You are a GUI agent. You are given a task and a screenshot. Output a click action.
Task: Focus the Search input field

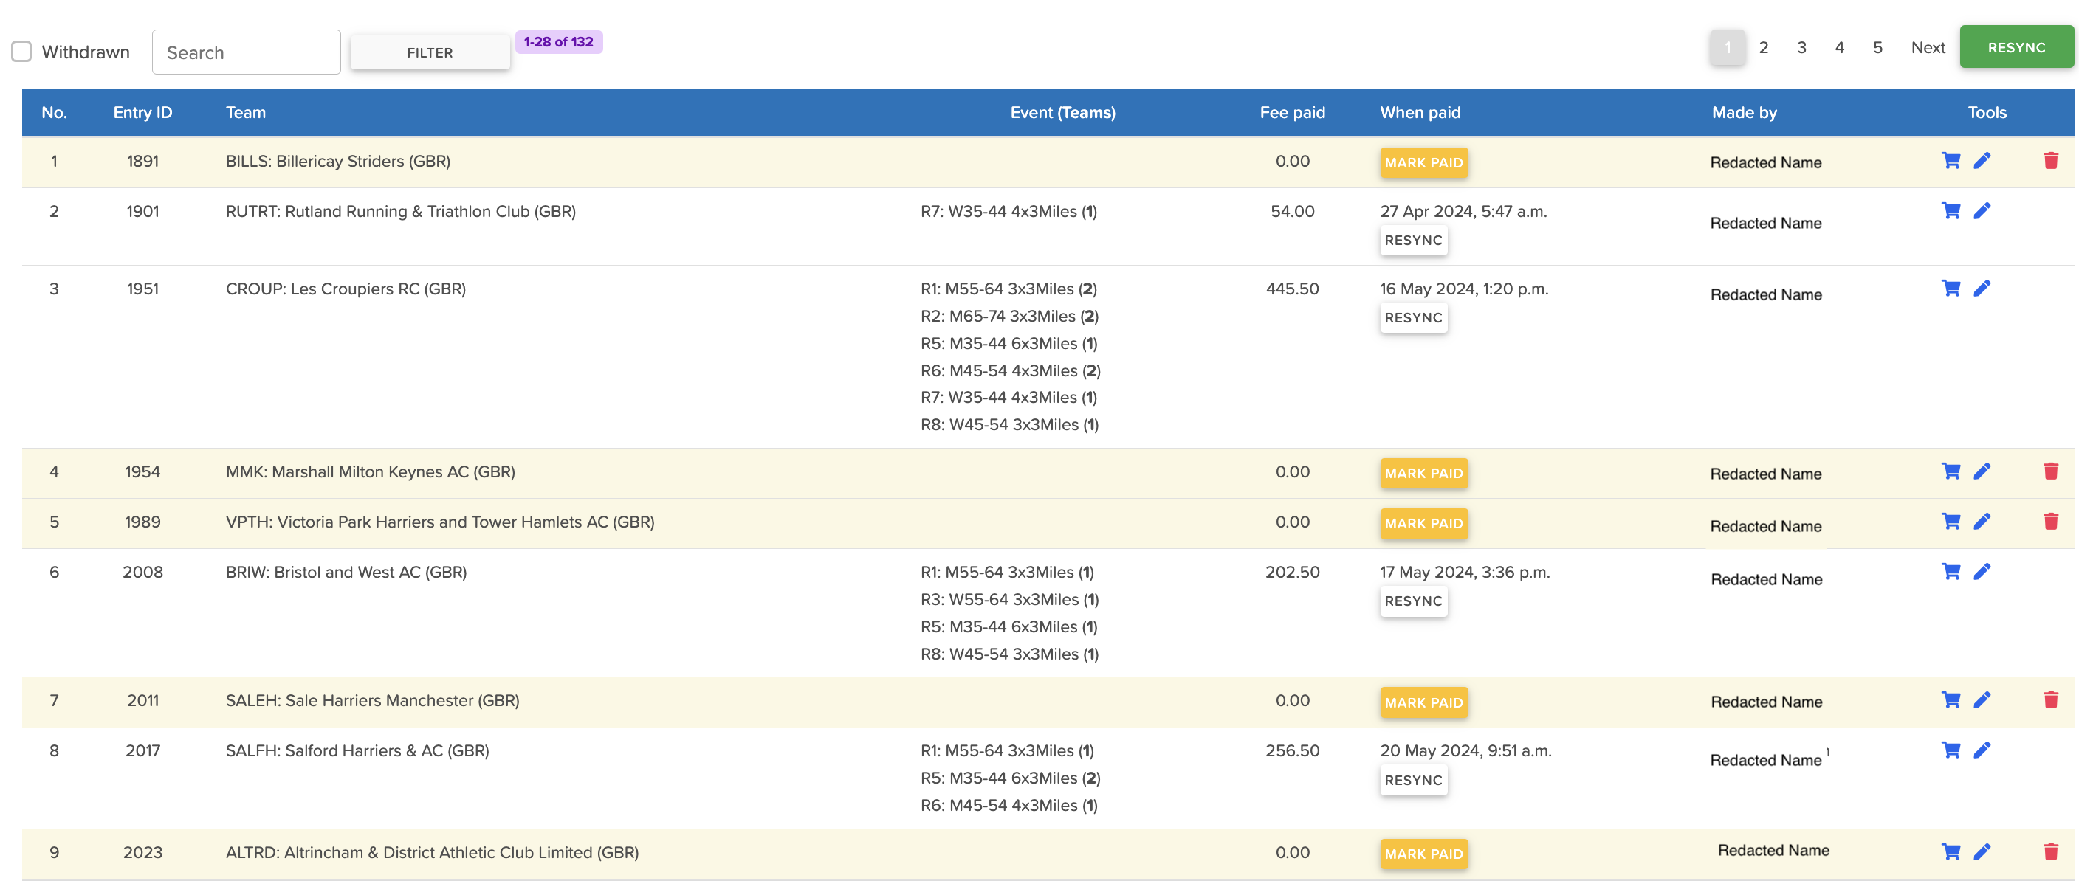(246, 52)
